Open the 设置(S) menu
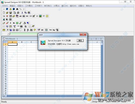135x104 pixels. point(81,6)
